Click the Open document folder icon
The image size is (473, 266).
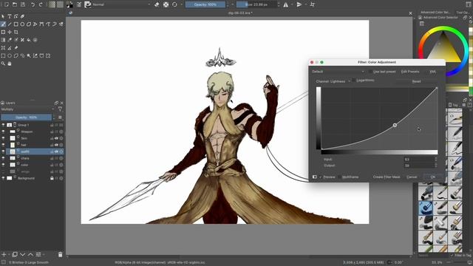[x=15, y=4]
